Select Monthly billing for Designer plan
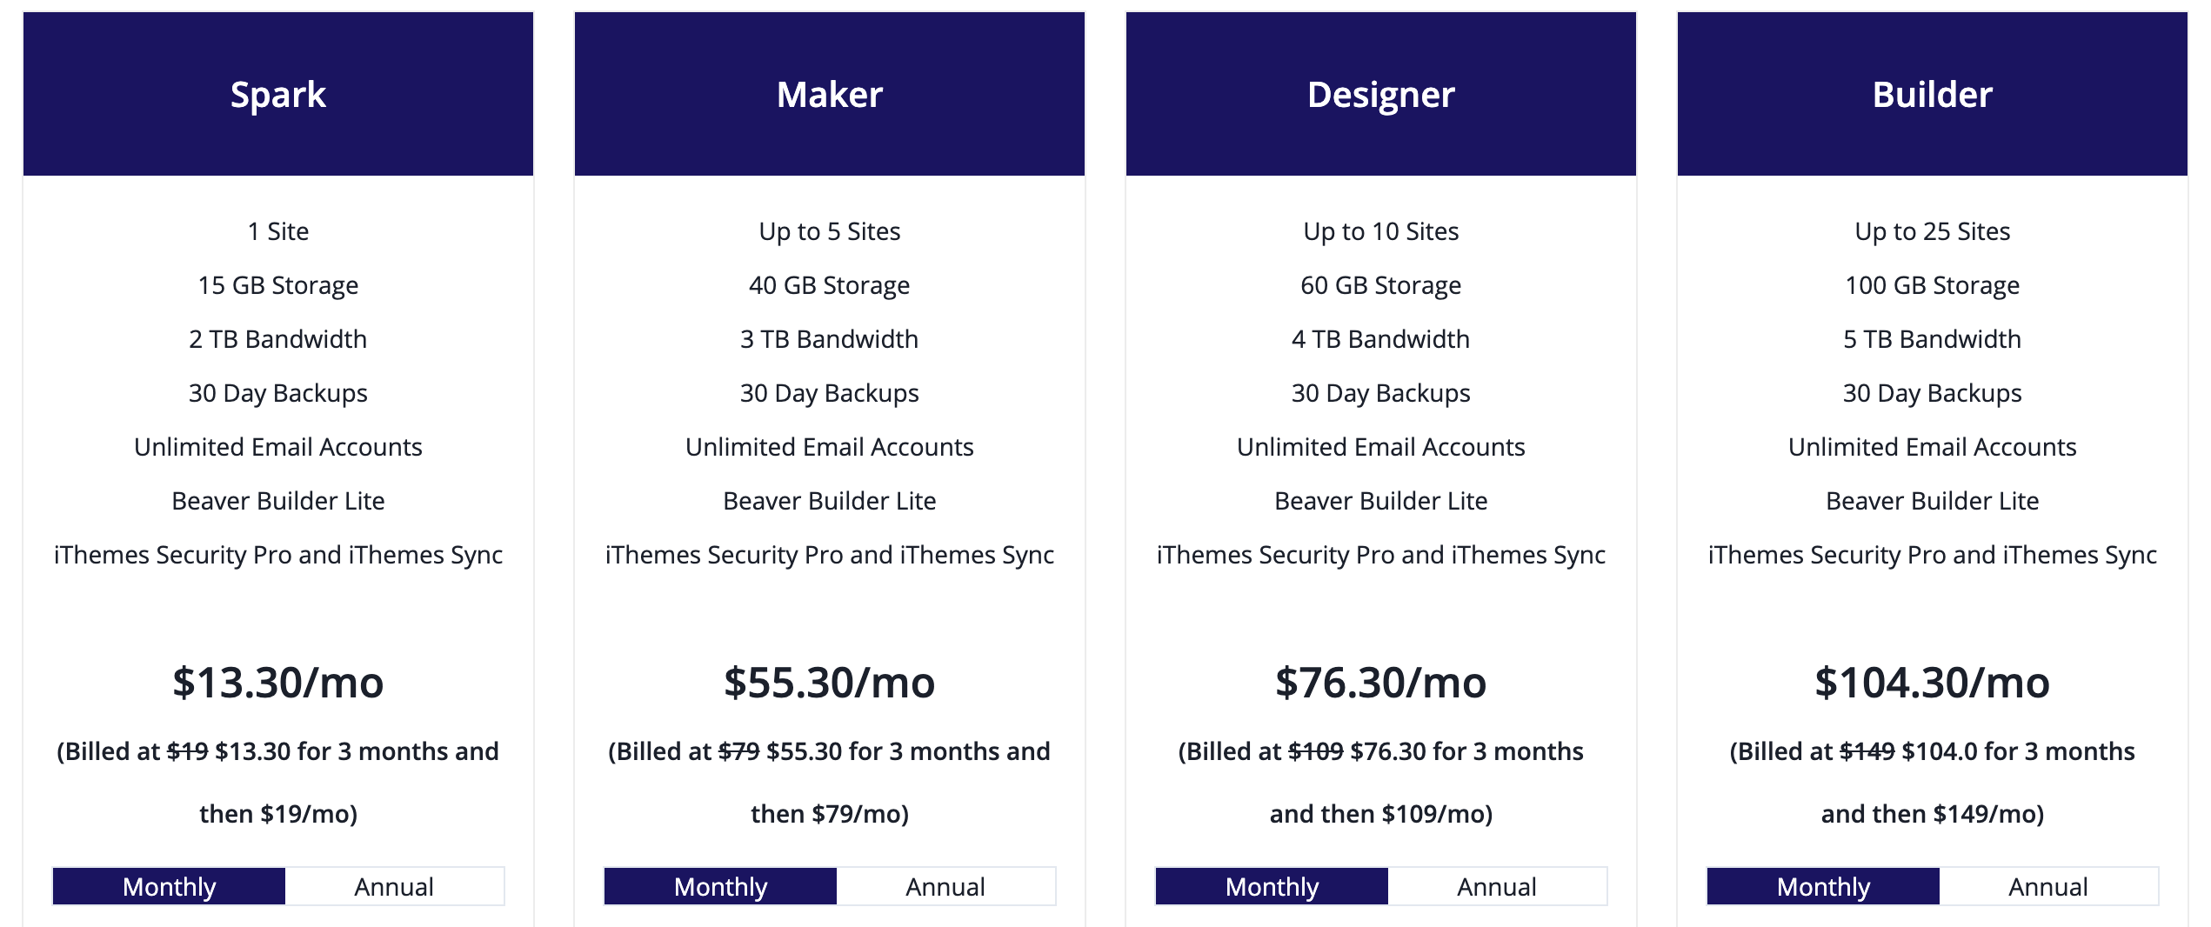Viewport: 2211px width, 927px height. [1272, 886]
